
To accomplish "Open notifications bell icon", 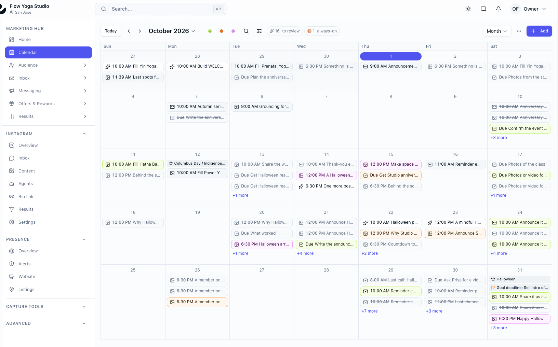I will click(x=499, y=9).
